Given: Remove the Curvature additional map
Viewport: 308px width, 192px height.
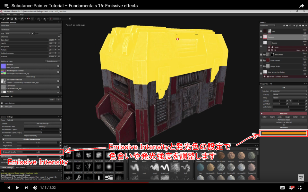Looking at the screenshot, I should (x=58, y=87).
